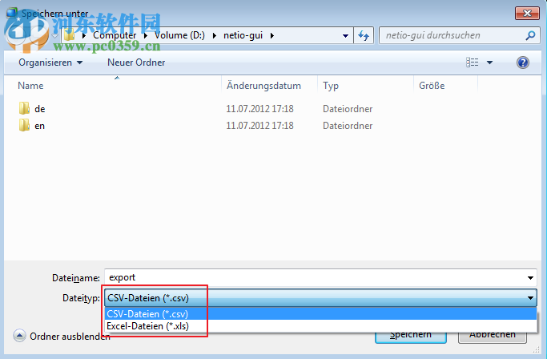This screenshot has height=359, width=547.
Task: Navigate to Computer in the breadcrumb
Action: tap(115, 35)
